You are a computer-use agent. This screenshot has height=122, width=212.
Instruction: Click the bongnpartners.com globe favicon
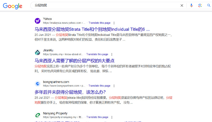38,84
